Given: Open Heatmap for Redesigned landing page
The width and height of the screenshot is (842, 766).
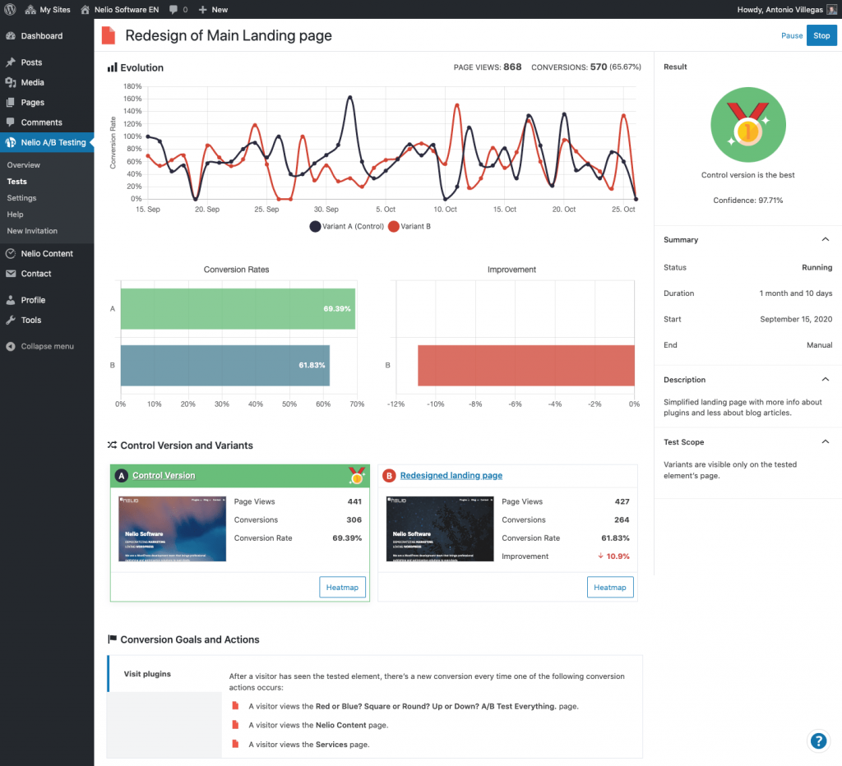Looking at the screenshot, I should pyautogui.click(x=610, y=588).
